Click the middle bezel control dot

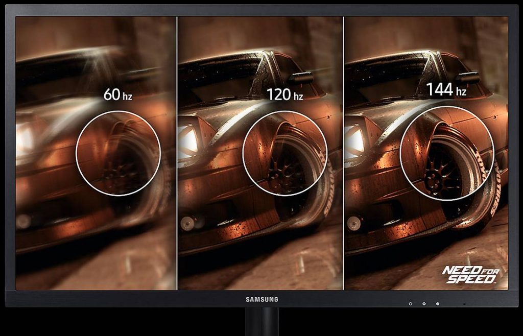point(424,304)
